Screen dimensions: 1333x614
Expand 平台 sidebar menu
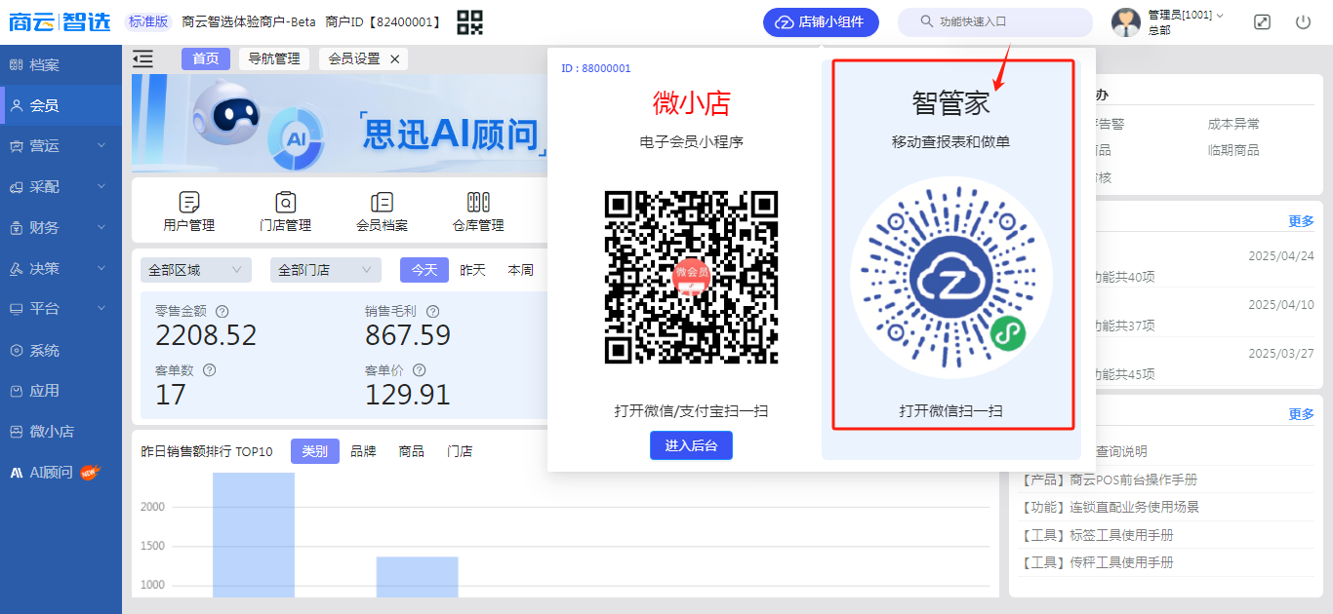[61, 309]
